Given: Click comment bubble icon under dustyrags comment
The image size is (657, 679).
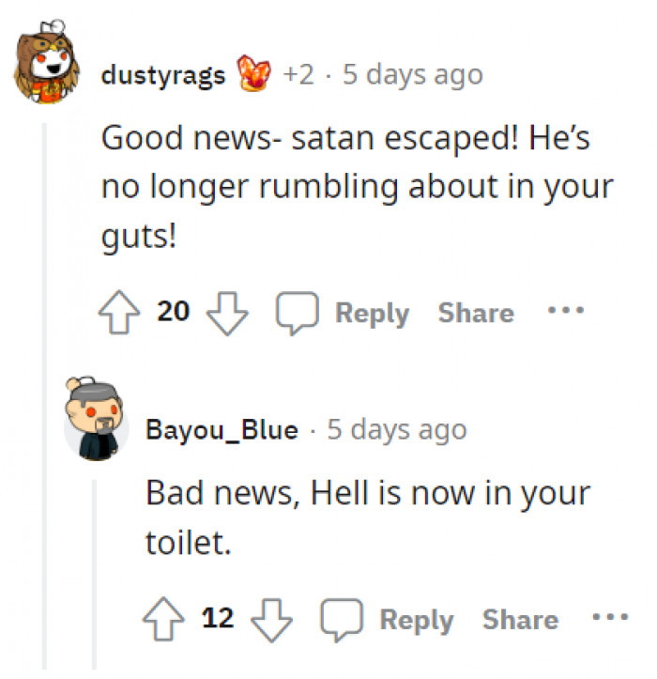Looking at the screenshot, I should (298, 313).
